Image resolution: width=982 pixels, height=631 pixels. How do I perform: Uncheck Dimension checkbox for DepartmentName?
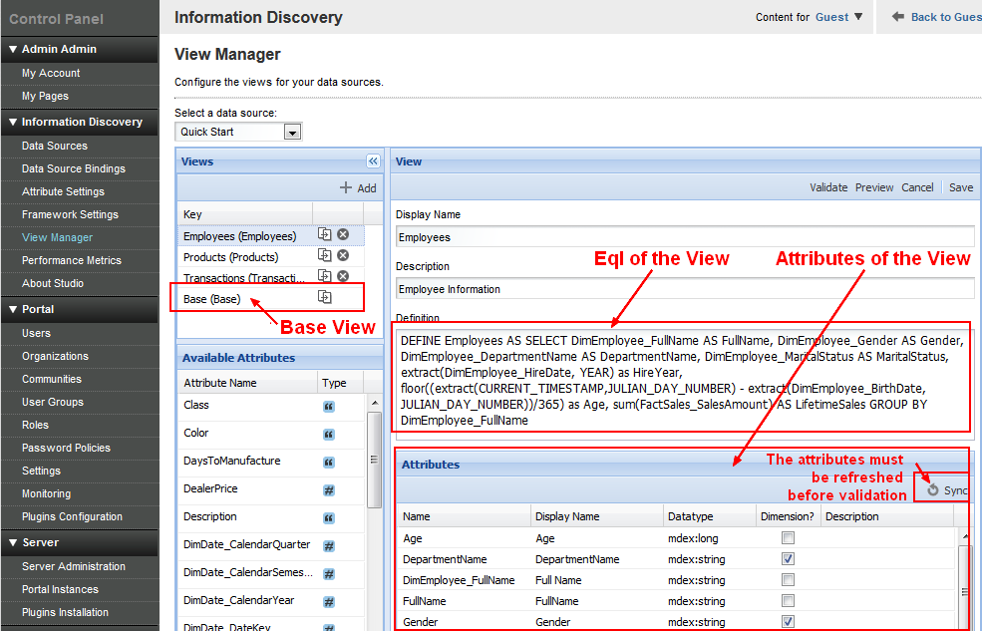(x=788, y=559)
